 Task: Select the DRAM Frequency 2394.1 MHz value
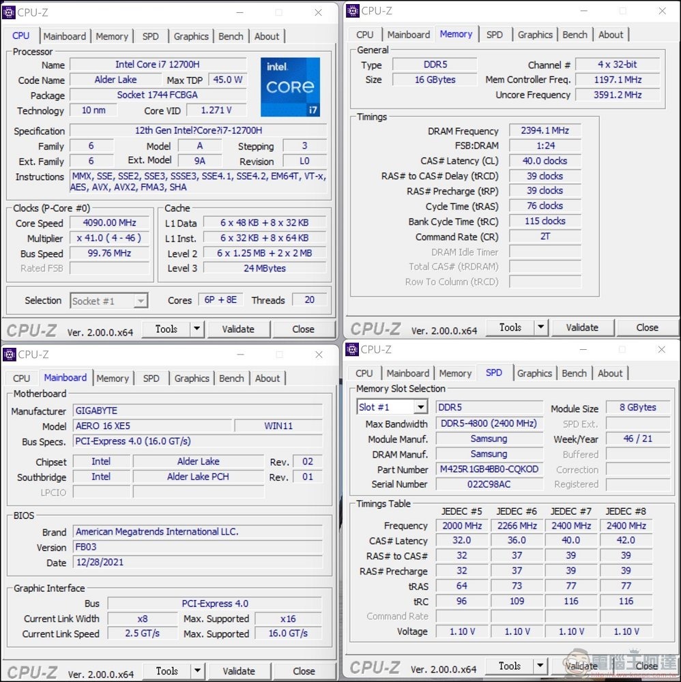click(545, 130)
